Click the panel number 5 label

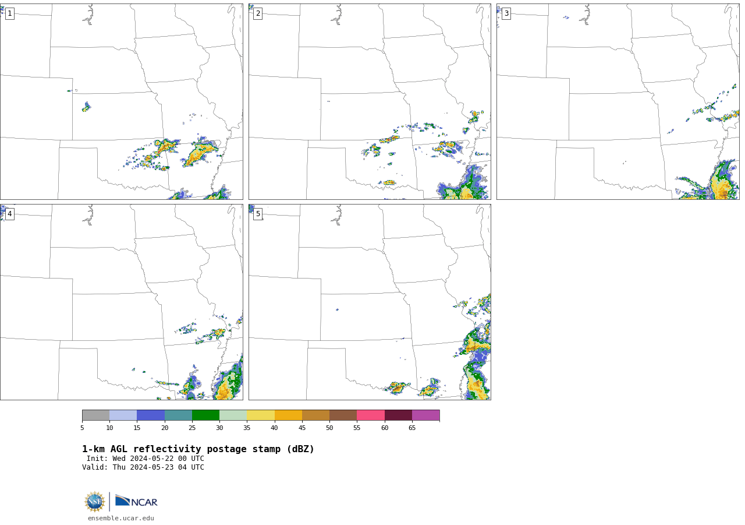pyautogui.click(x=258, y=214)
